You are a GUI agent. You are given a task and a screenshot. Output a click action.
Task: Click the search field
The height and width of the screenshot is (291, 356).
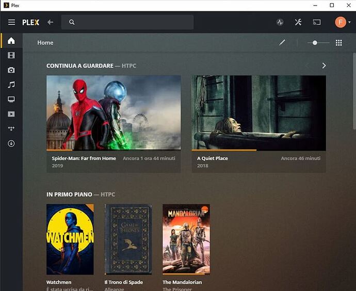127,22
